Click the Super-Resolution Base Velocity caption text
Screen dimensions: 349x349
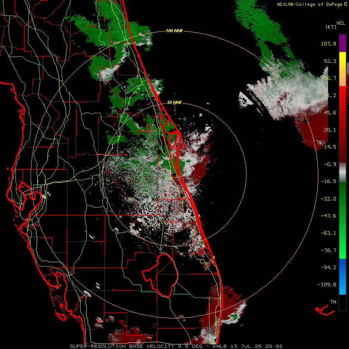point(176,346)
